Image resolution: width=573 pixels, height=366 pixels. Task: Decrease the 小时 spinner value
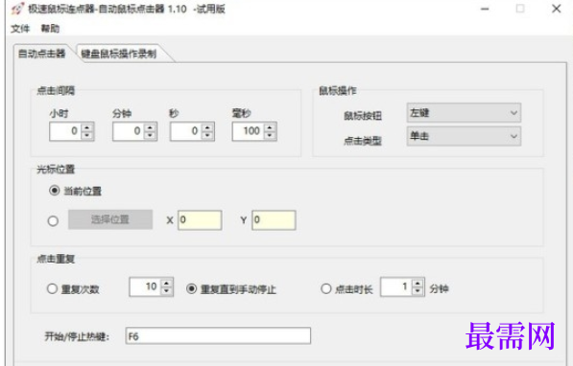pyautogui.click(x=87, y=135)
